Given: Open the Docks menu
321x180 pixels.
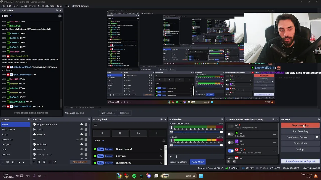Looking at the screenshot, I should [x=24, y=6].
